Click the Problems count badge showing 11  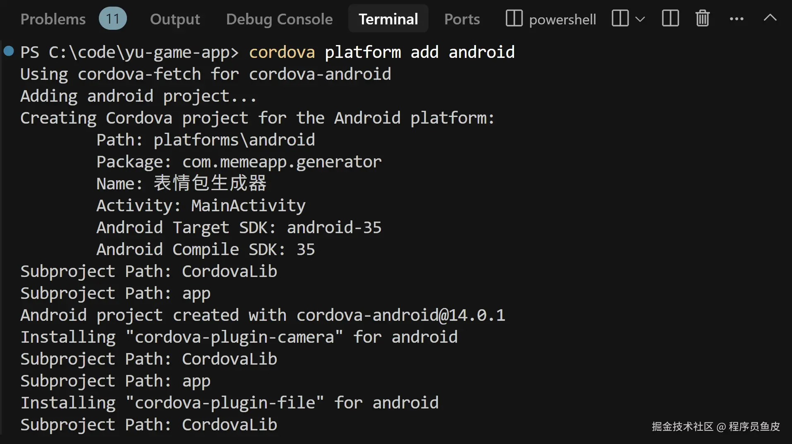point(112,19)
